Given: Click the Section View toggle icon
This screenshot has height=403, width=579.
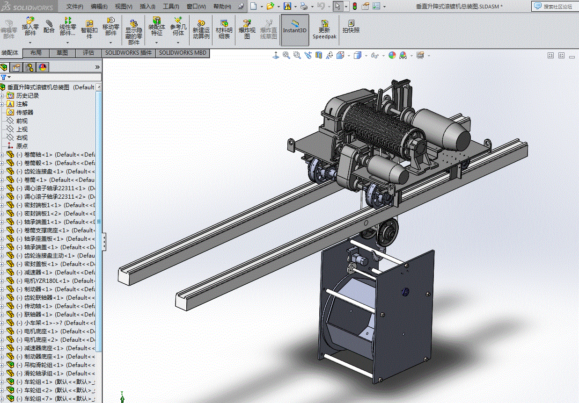Looking at the screenshot, I should [319, 55].
